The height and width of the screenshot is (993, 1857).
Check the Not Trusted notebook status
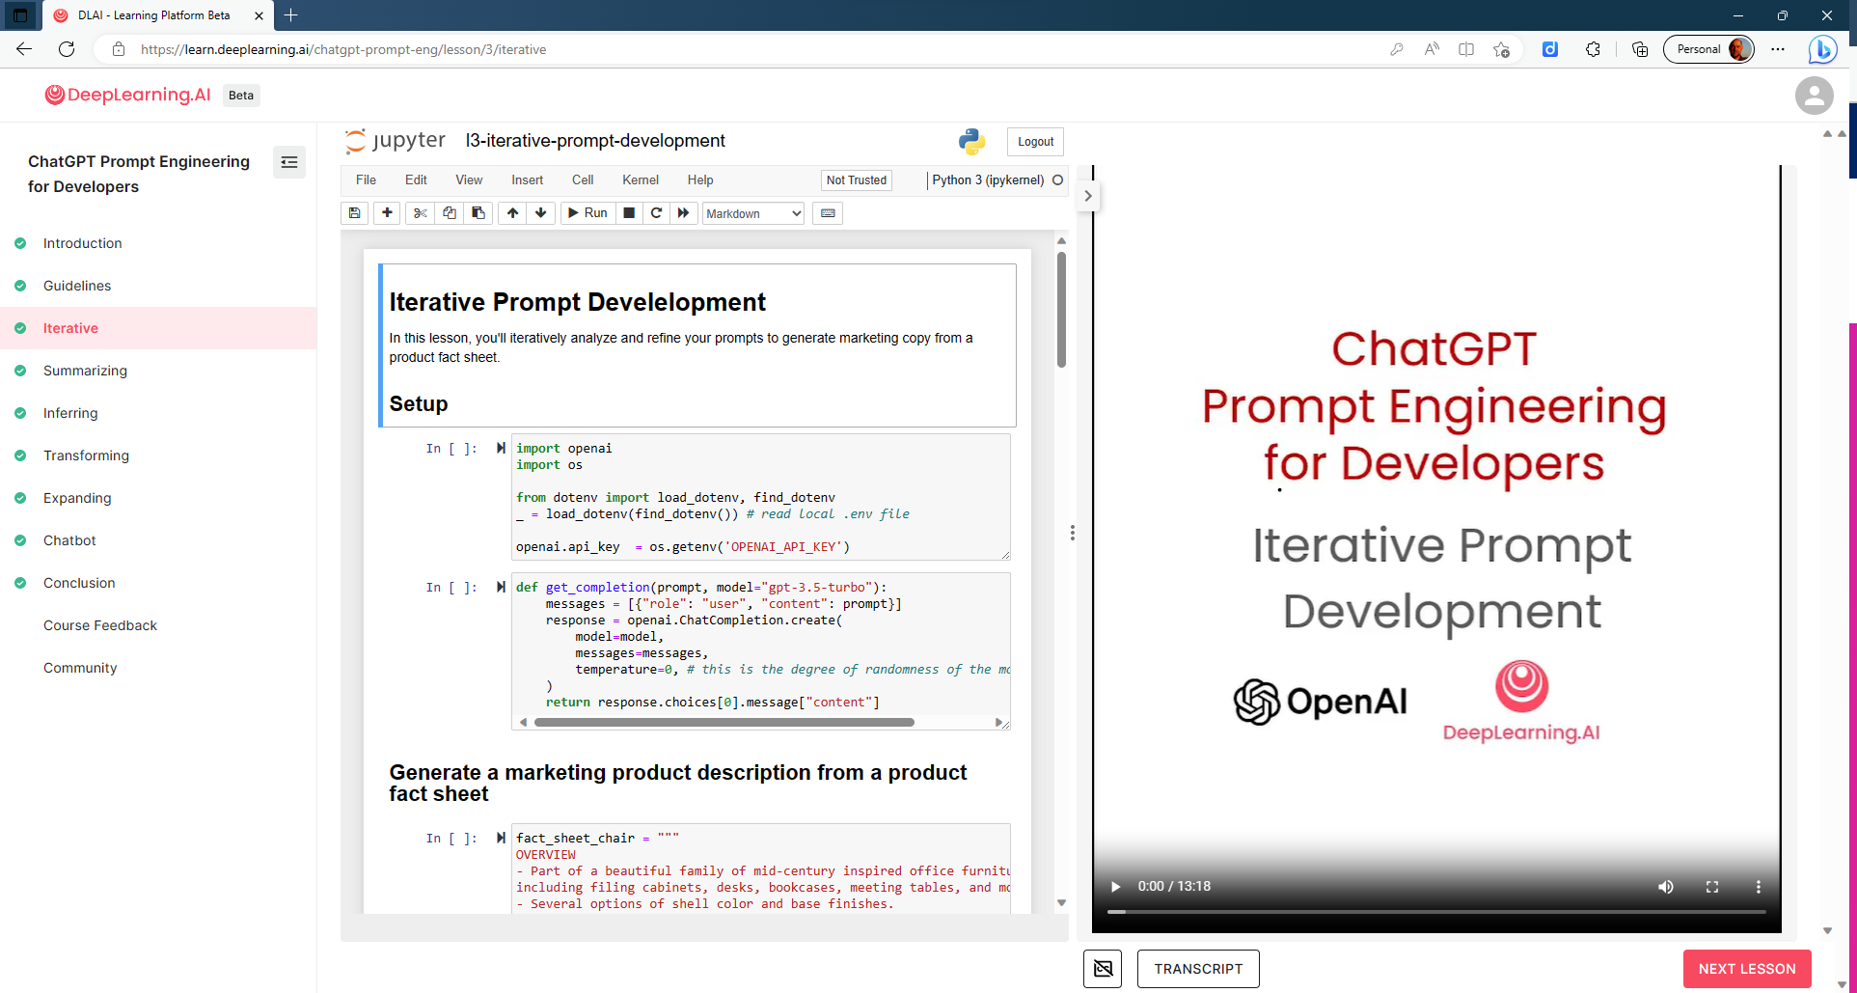tap(856, 179)
